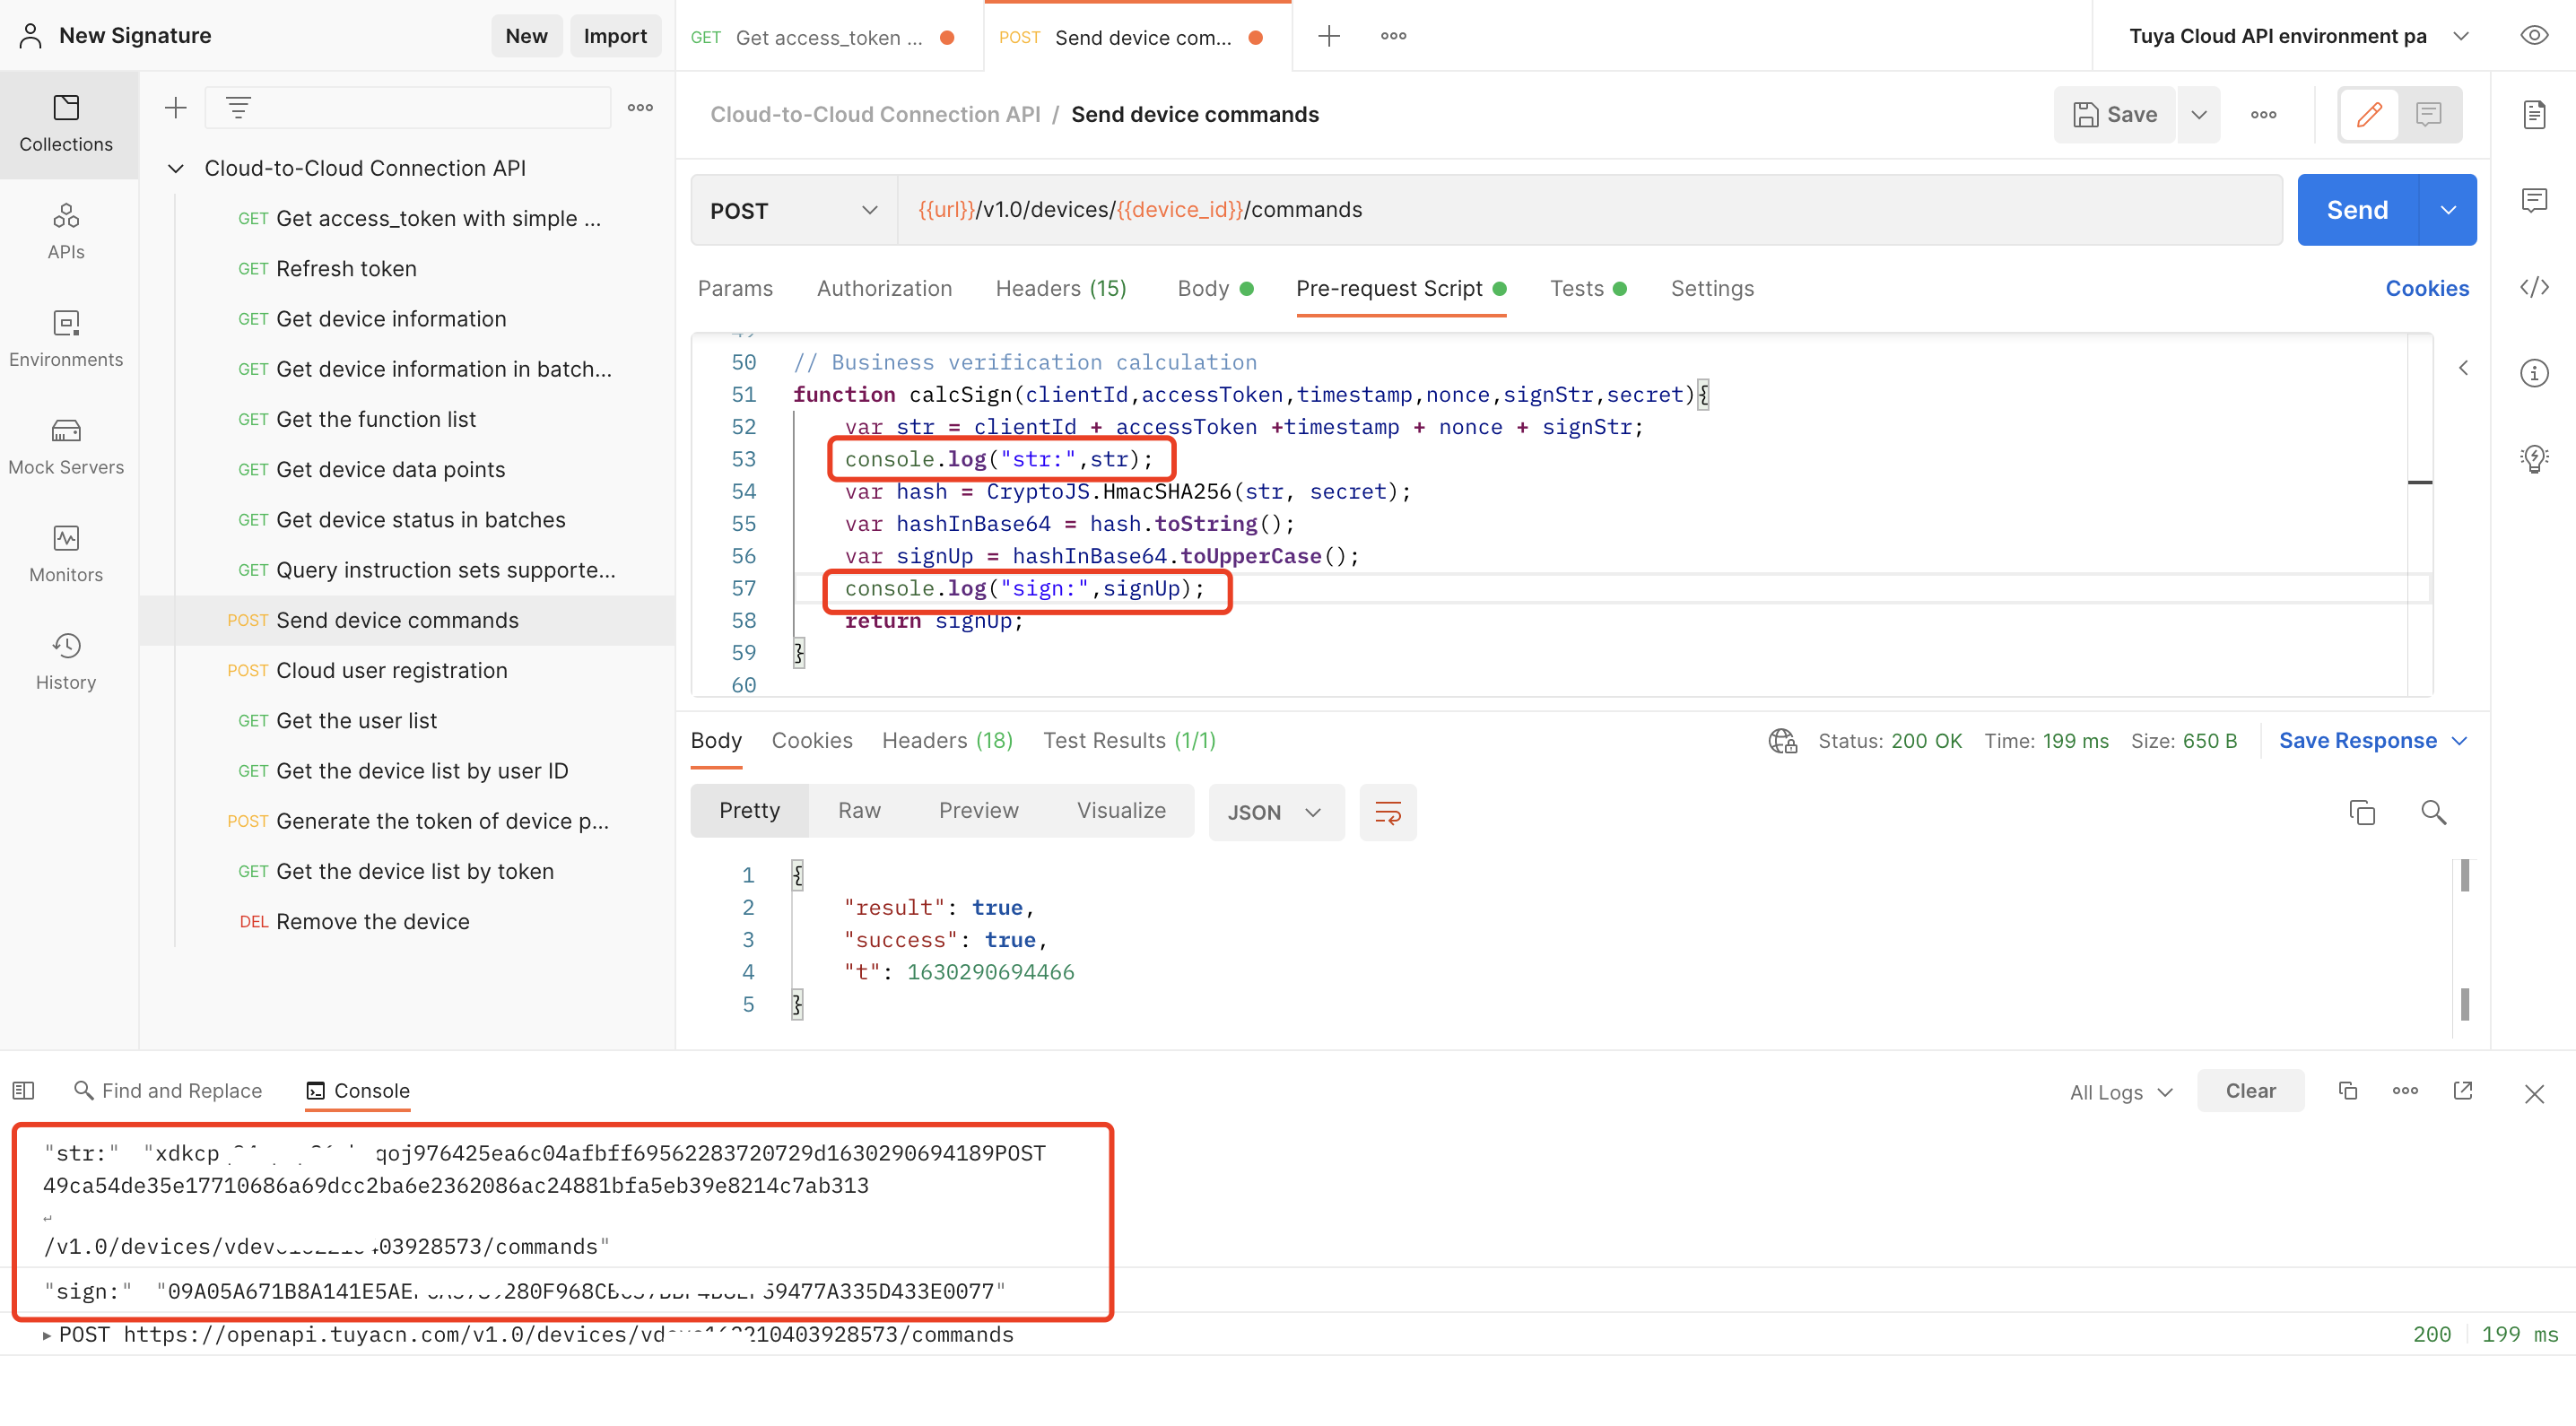Open the Mock Servers sidebar panel
Screen dimensions: 2576x1426
(66, 447)
